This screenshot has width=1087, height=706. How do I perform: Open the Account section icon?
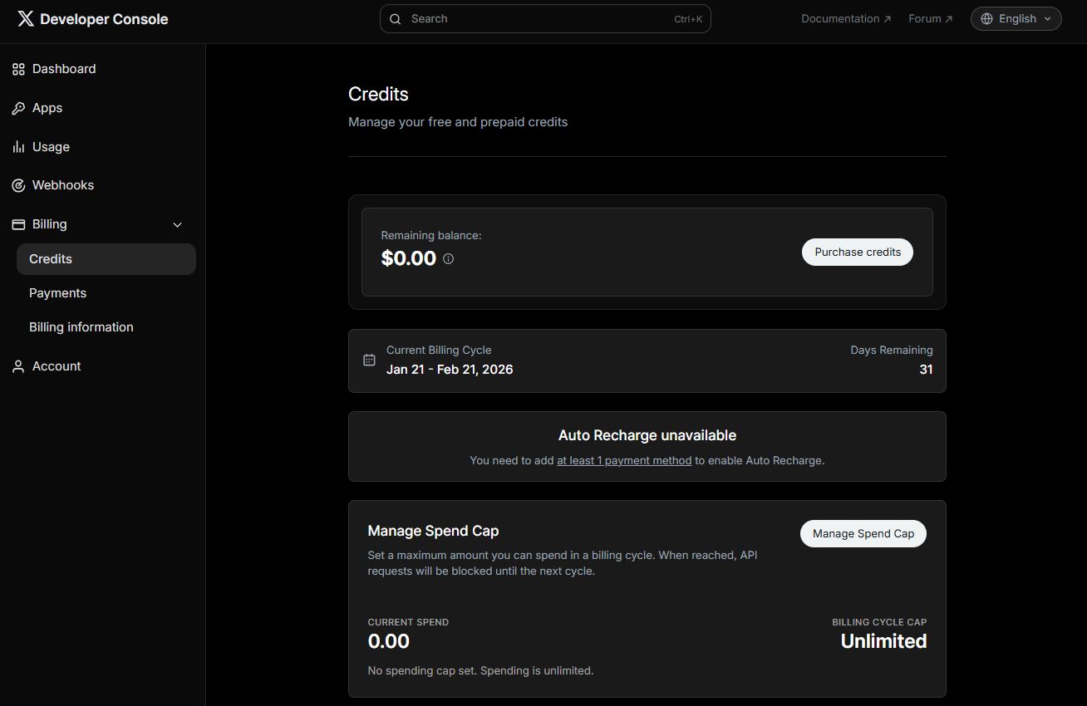click(x=17, y=366)
